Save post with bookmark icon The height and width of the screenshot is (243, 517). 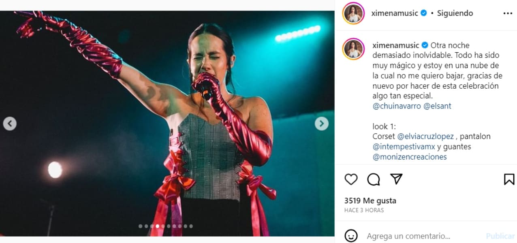[509, 179]
